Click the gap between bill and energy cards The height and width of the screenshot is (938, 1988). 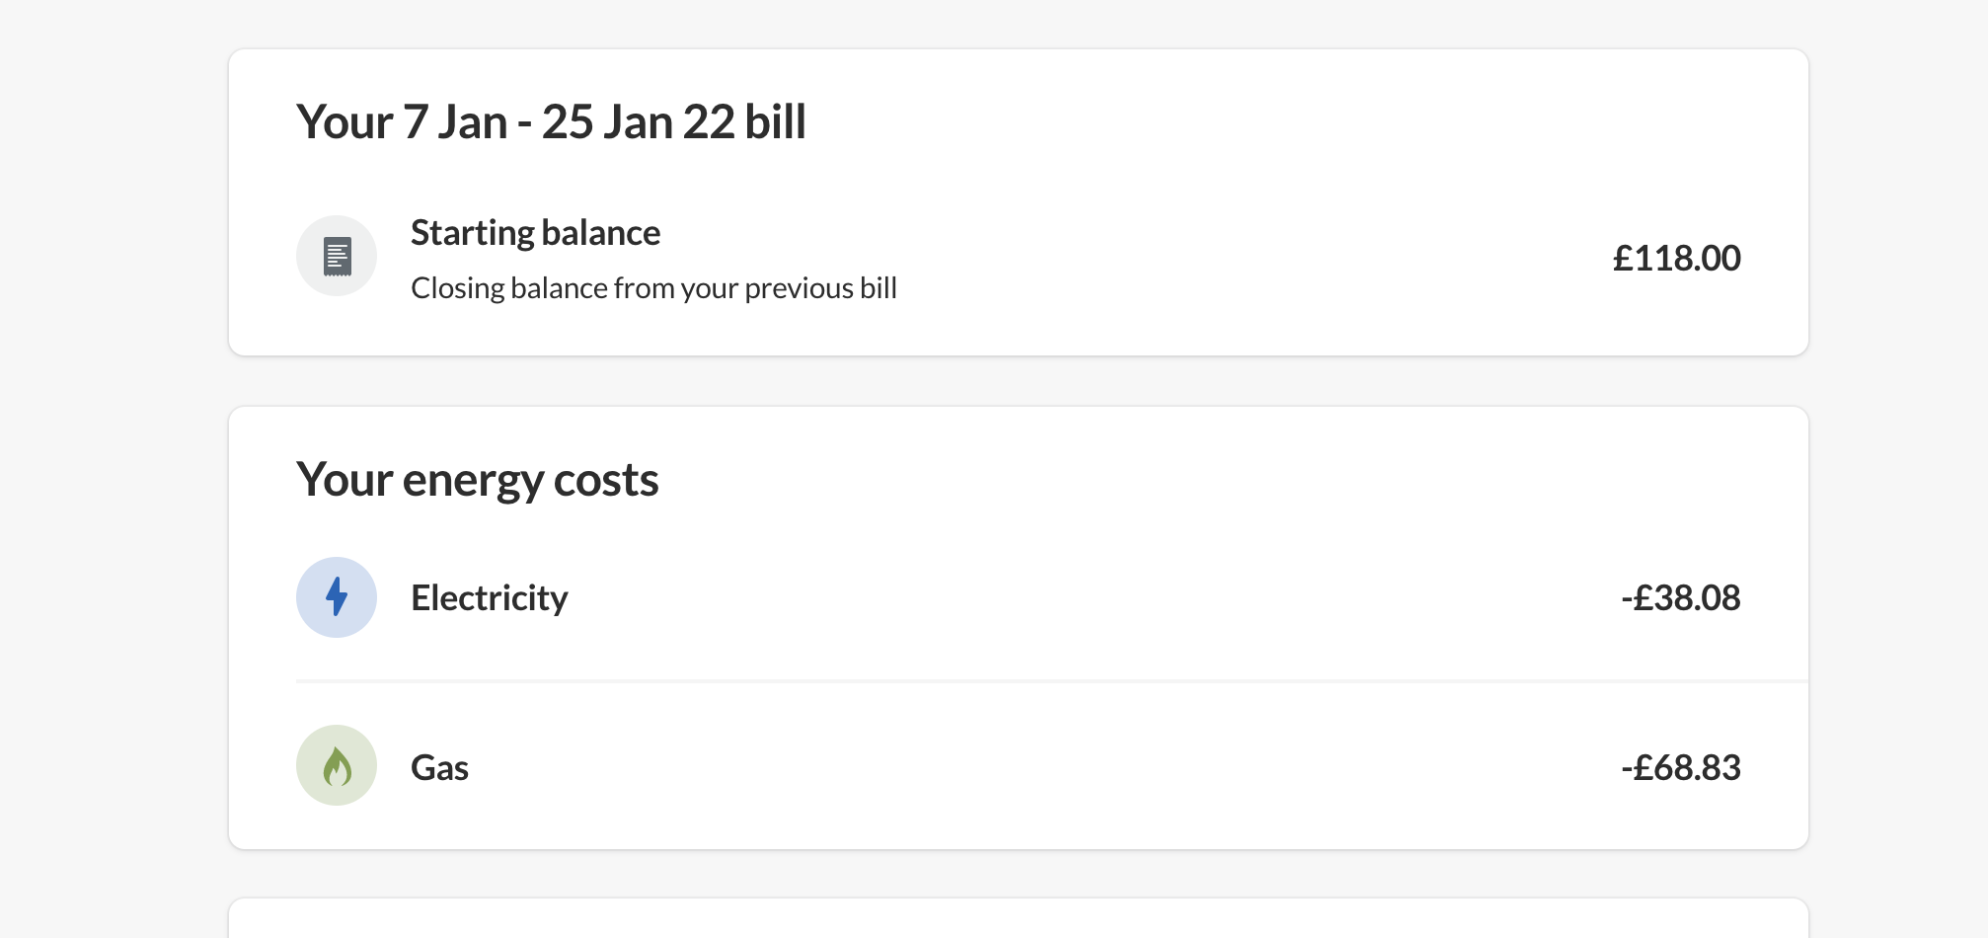(1017, 381)
